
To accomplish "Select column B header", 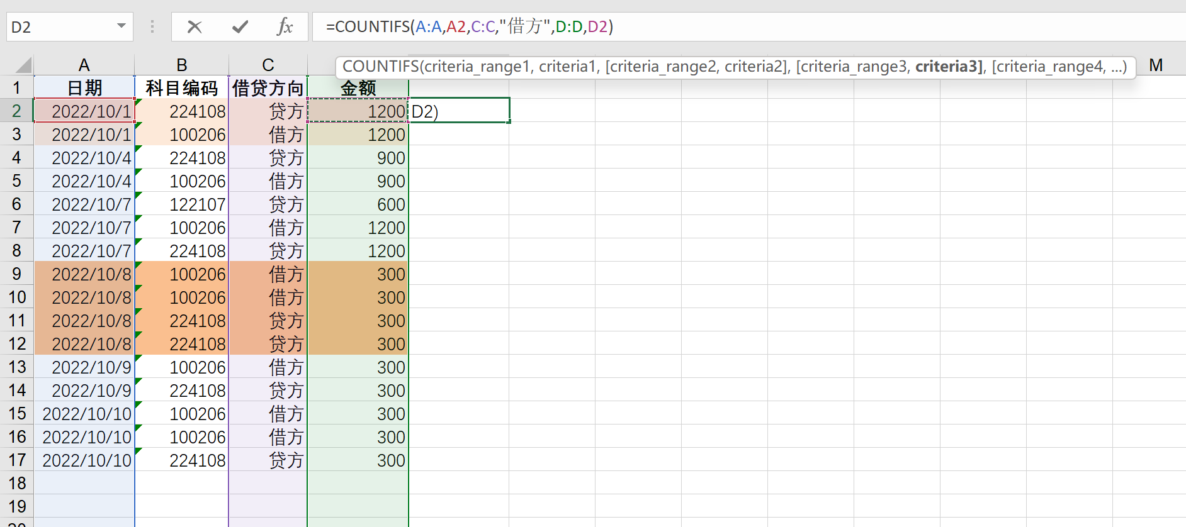I will click(181, 65).
